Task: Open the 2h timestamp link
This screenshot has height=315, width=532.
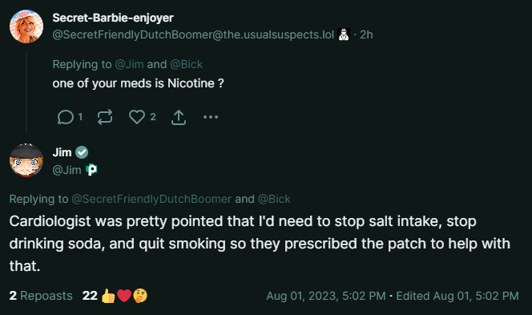Action: pyautogui.click(x=366, y=34)
